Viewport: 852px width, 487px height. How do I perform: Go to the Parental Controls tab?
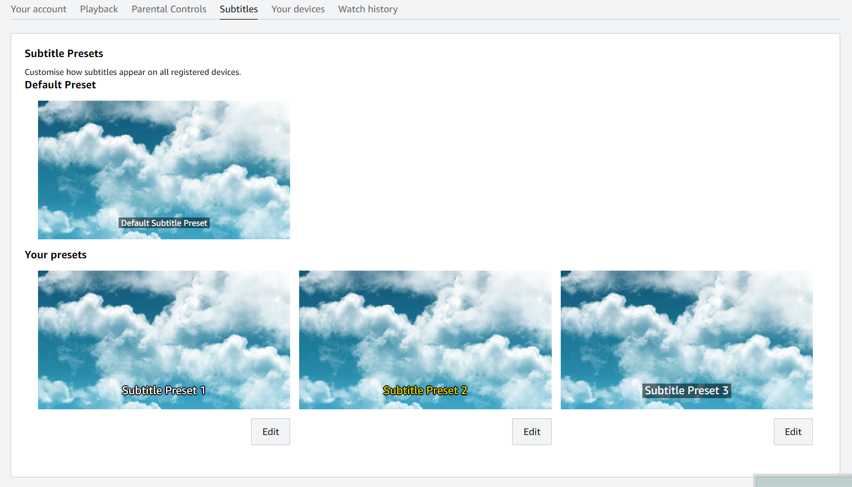pos(169,10)
